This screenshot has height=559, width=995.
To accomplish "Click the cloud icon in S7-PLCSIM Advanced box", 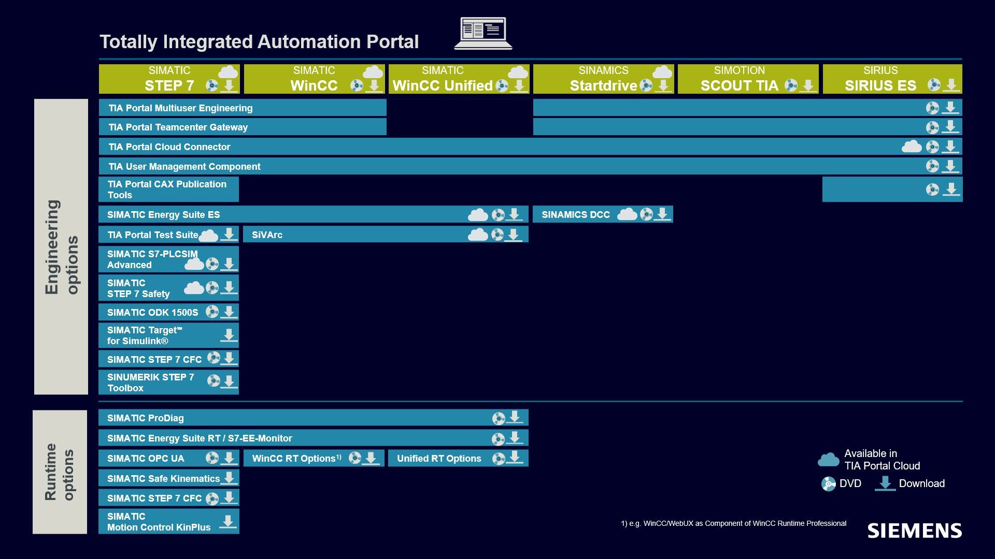I will [194, 264].
